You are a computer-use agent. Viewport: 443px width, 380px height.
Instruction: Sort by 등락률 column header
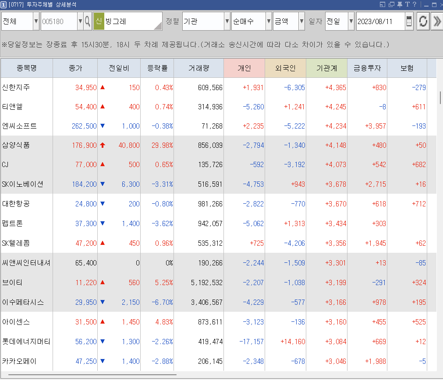157,68
